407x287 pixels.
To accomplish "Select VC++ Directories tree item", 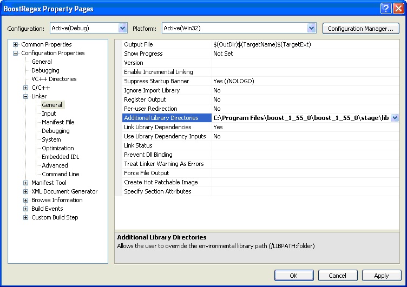I will point(54,79).
